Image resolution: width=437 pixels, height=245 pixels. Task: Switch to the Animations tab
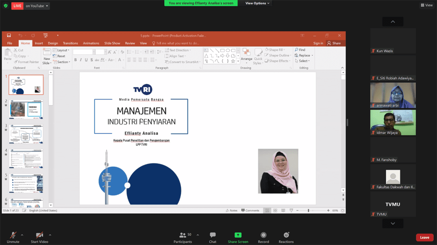(91, 43)
